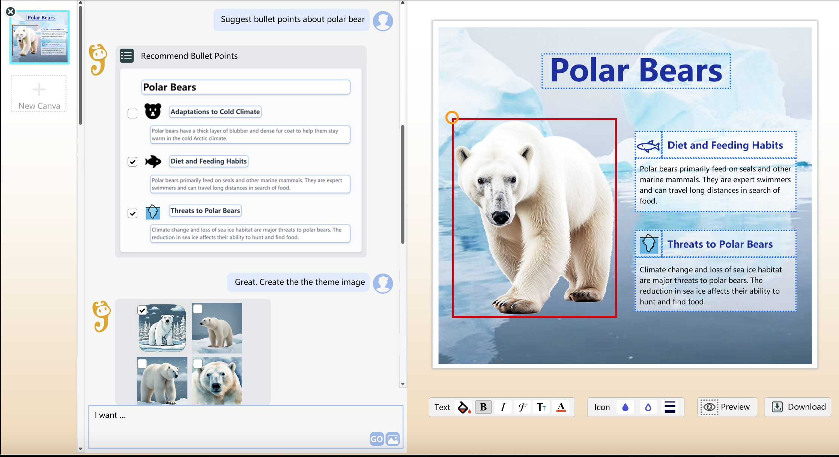Create a New Canva
Viewport: 839px width, 457px height.
pos(39,93)
